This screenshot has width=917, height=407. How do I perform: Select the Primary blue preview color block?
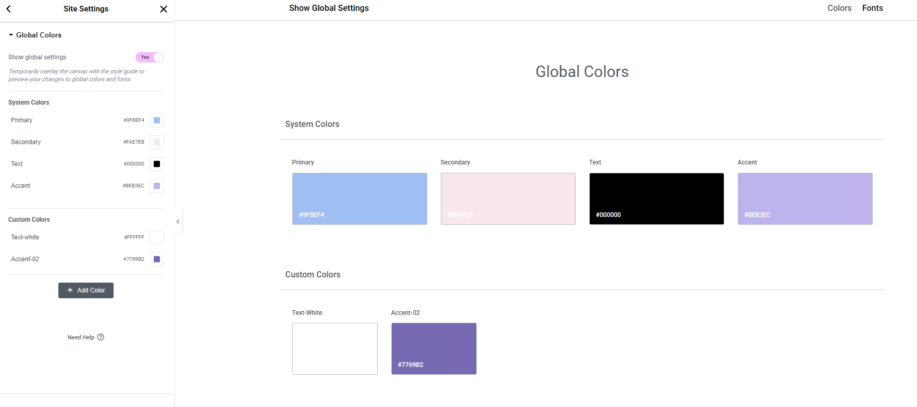point(360,199)
